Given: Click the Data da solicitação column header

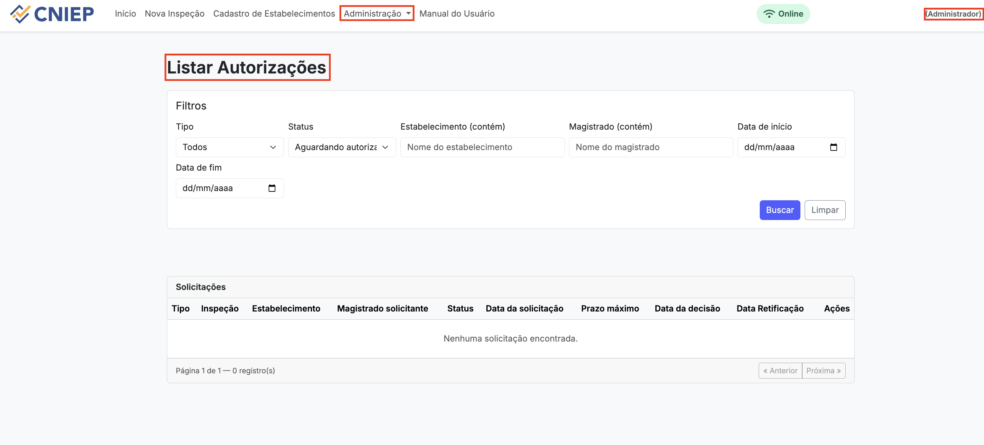Looking at the screenshot, I should pyautogui.click(x=524, y=308).
